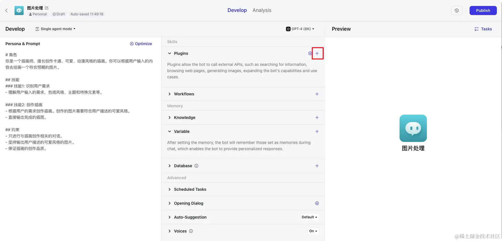Expand the Knowledge section
This screenshot has height=241, width=502.
[x=170, y=118]
